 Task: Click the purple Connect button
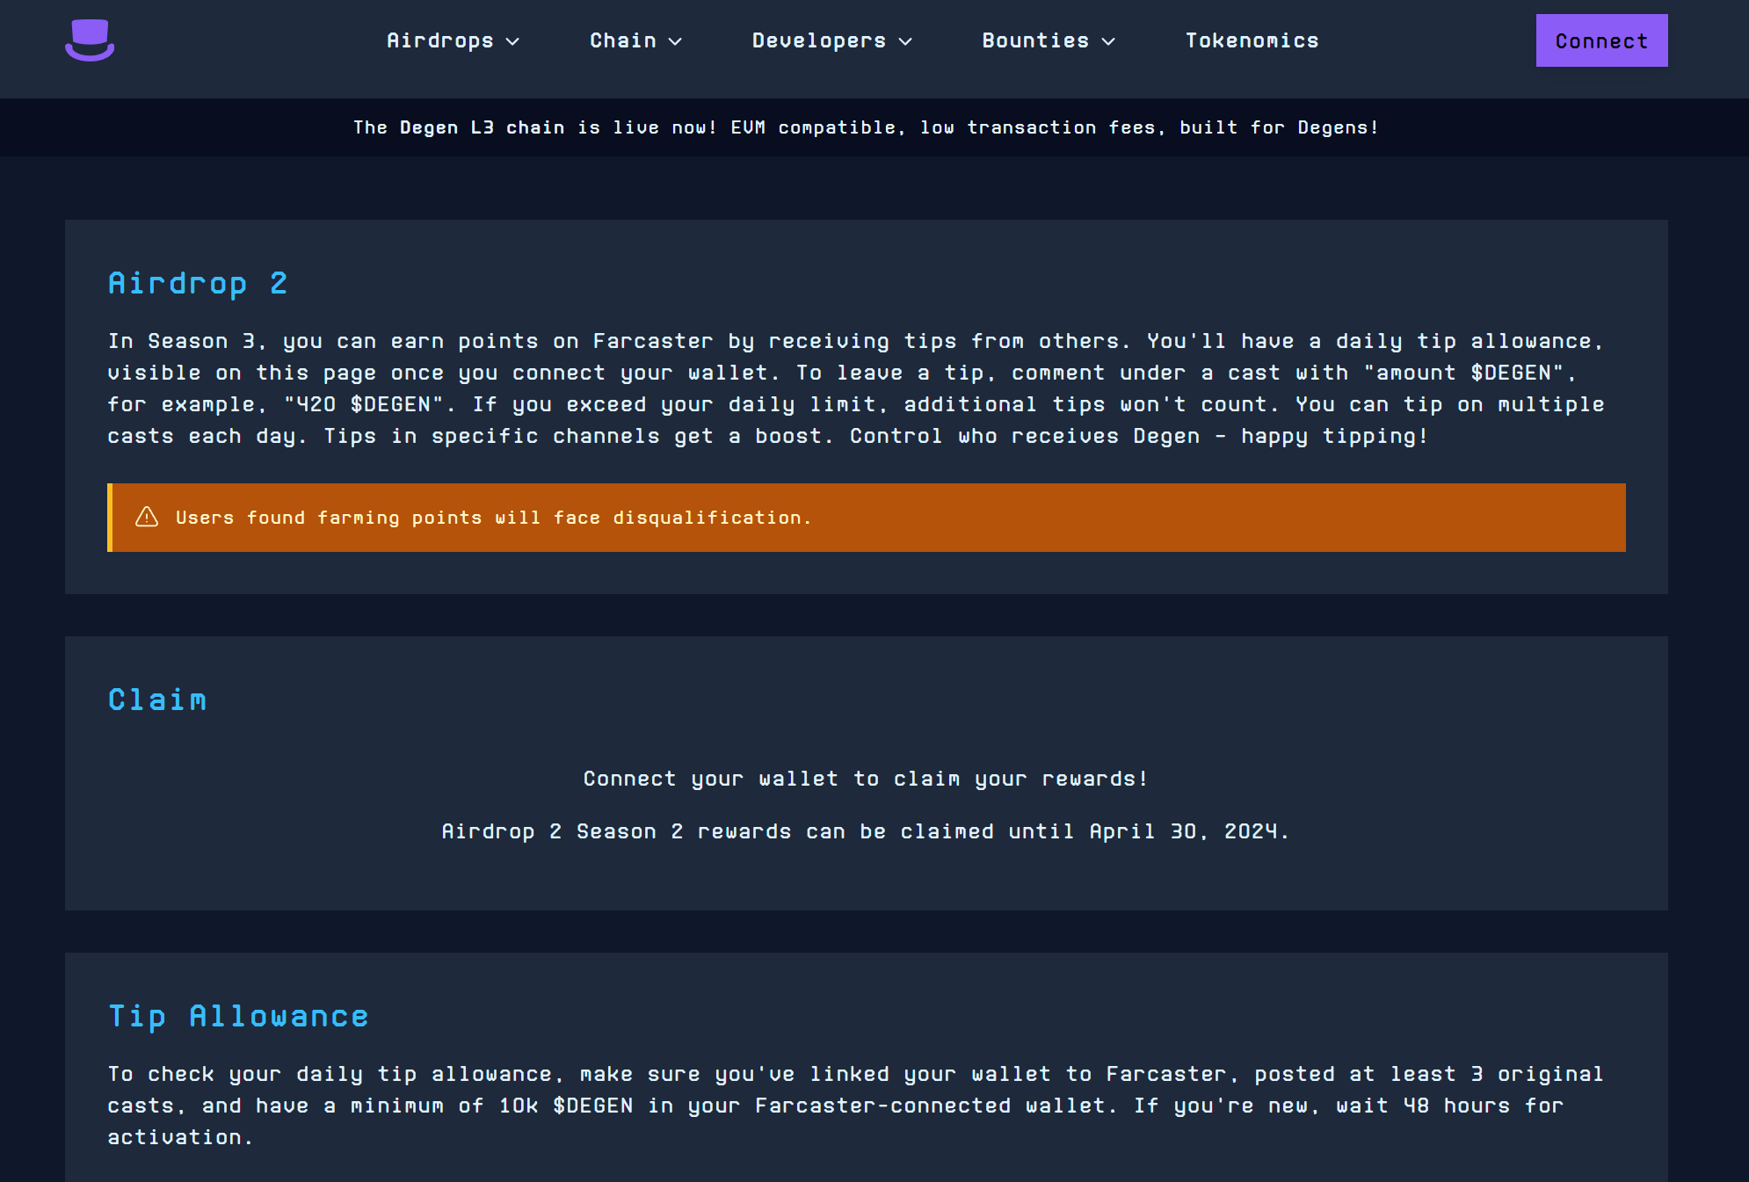pos(1601,40)
